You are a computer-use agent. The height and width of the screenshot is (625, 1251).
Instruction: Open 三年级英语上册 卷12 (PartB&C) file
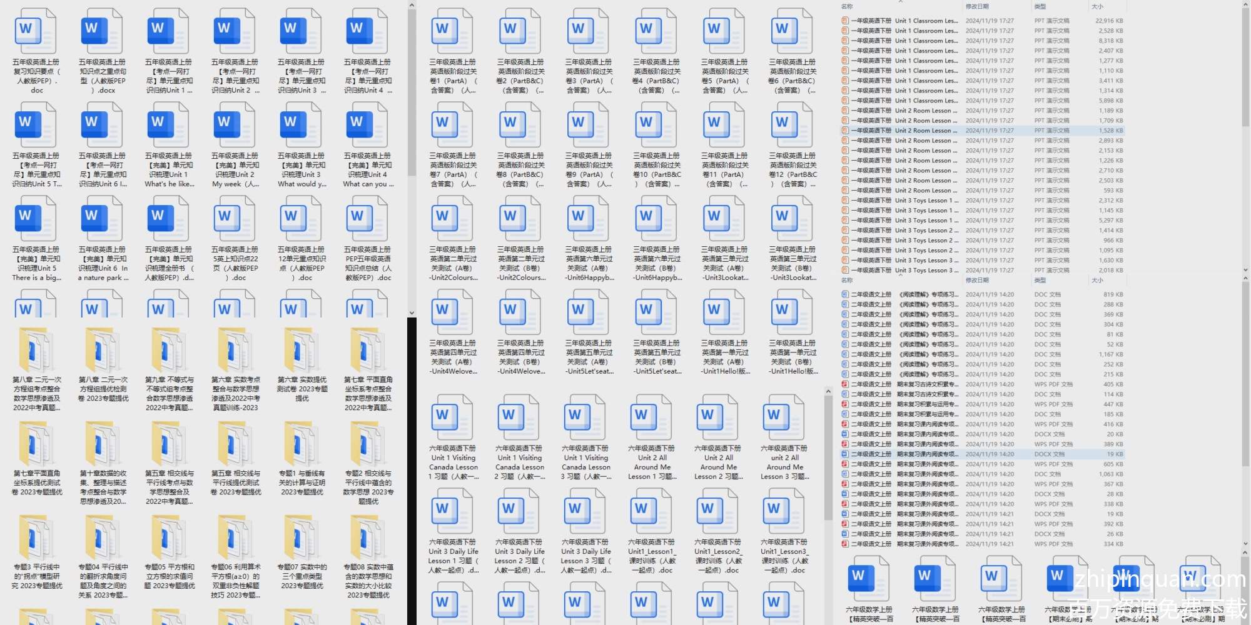click(x=793, y=126)
